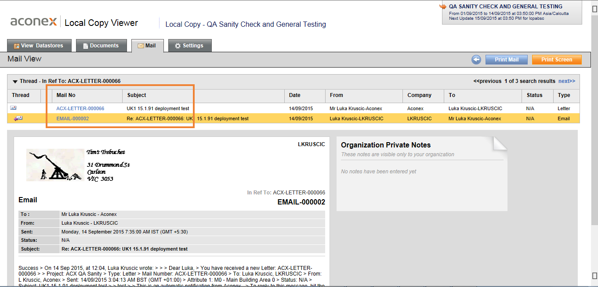Click the 'Aconex' company cell in the letter row
598x287 pixels.
(x=415, y=108)
